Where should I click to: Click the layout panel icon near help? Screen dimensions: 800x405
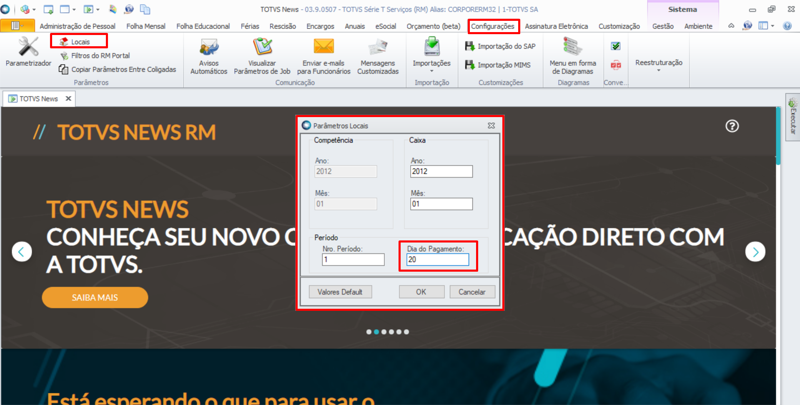pyautogui.click(x=763, y=26)
